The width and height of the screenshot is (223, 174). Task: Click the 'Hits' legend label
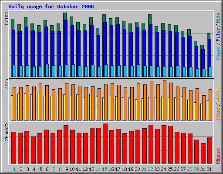(218, 18)
